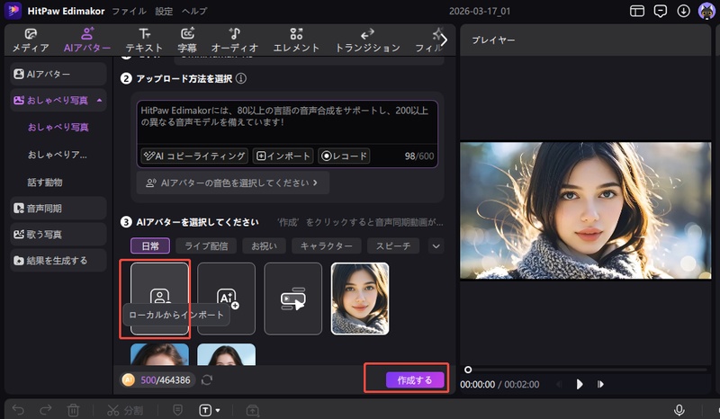Screen dimensions: 720x419
Task: Select the おしゃべりア... sub-item
Action: (58, 155)
